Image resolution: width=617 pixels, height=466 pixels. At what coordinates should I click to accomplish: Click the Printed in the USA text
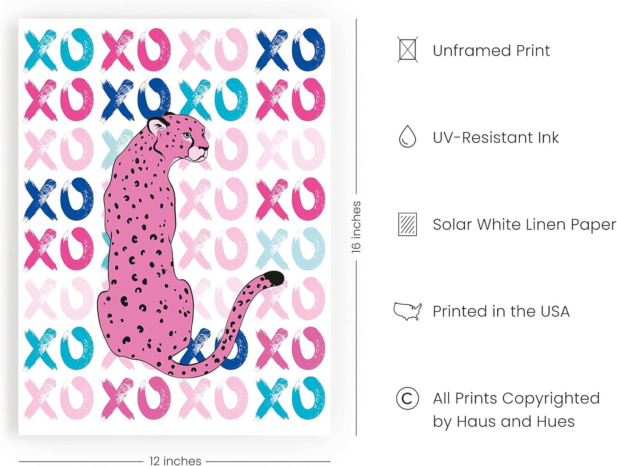click(x=501, y=311)
